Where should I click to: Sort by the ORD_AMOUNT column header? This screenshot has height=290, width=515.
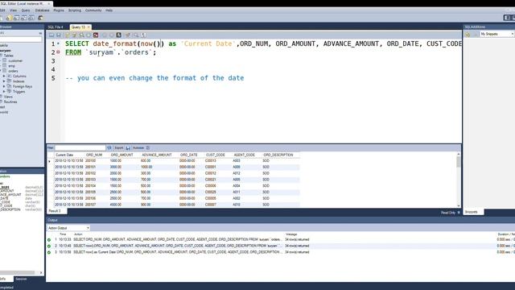[122, 155]
